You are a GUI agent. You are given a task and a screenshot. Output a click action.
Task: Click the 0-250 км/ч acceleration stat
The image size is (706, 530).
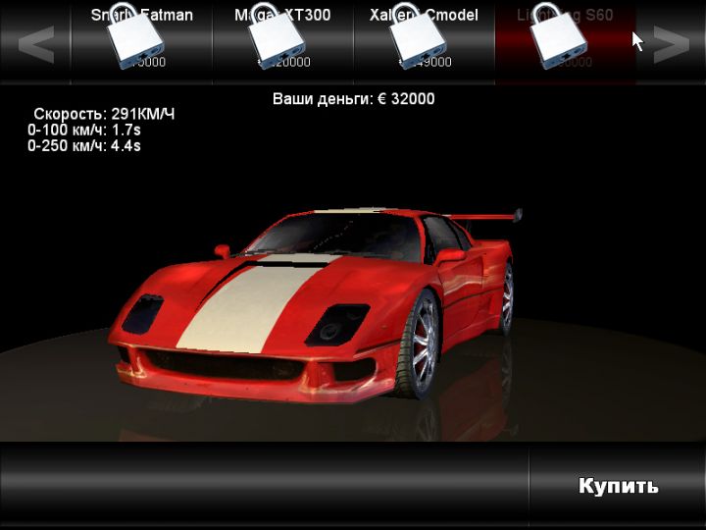[x=84, y=145]
